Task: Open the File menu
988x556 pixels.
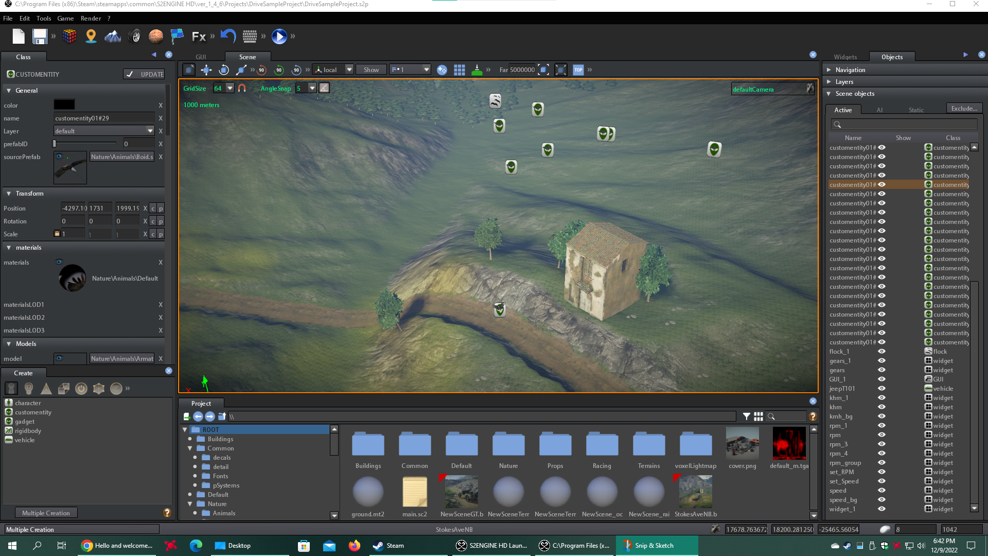Action: coord(8,18)
